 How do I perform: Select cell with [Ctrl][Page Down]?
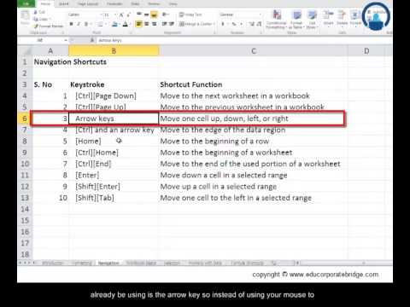tap(114, 96)
